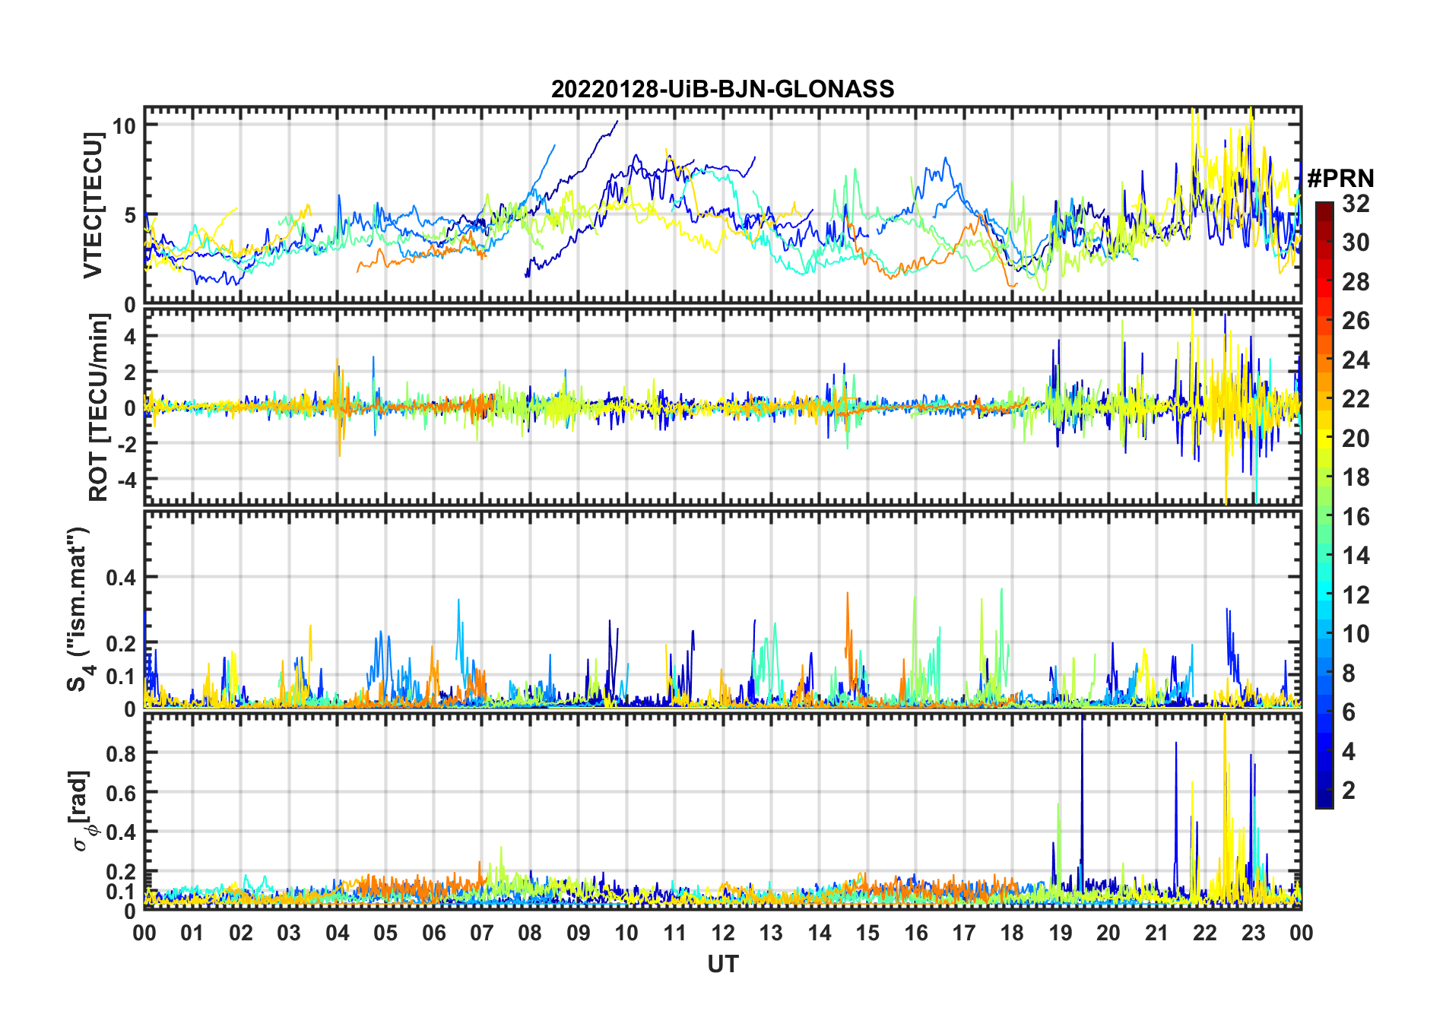Click the yellow color at PRN 20
This screenshot has height=1011, width=1446.
(x=1324, y=439)
